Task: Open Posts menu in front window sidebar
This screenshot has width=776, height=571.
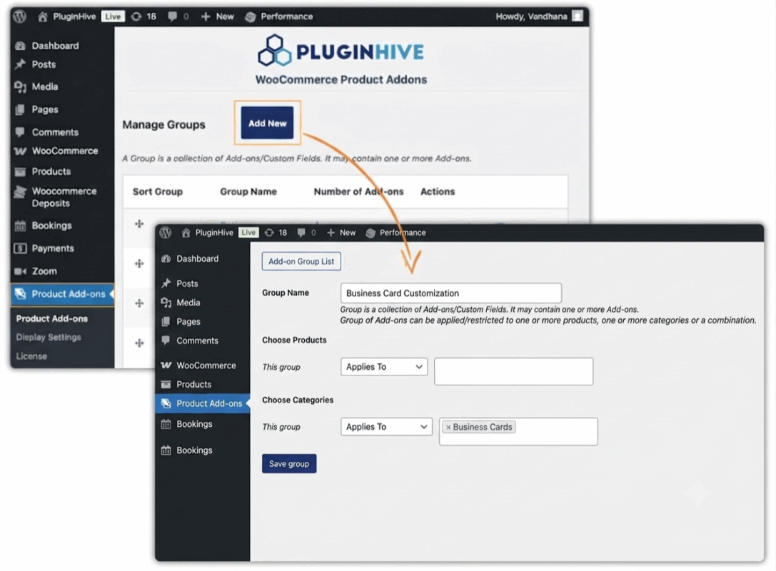Action: coord(187,283)
